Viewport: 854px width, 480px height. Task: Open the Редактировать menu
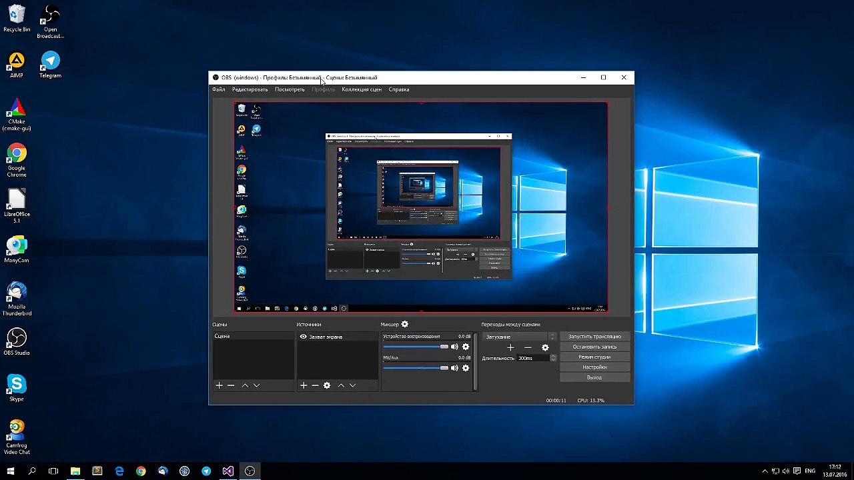[x=250, y=89]
